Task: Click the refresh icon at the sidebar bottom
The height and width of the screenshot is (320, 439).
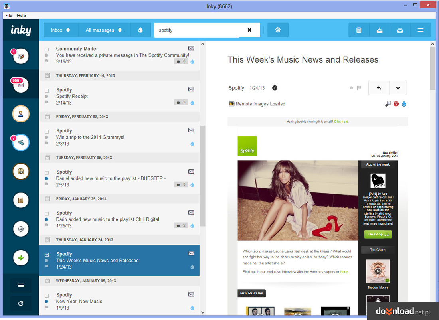Action: click(x=21, y=304)
